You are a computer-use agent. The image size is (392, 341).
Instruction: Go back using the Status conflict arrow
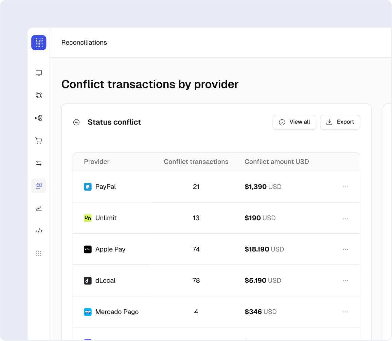pos(76,123)
